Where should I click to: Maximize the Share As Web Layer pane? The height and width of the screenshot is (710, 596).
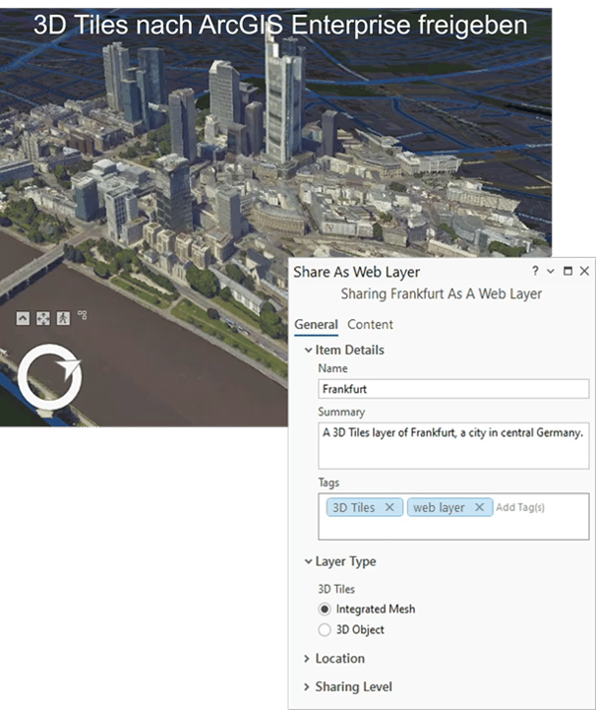point(567,271)
